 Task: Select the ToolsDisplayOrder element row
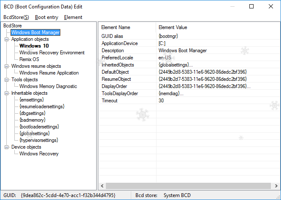click(189, 93)
